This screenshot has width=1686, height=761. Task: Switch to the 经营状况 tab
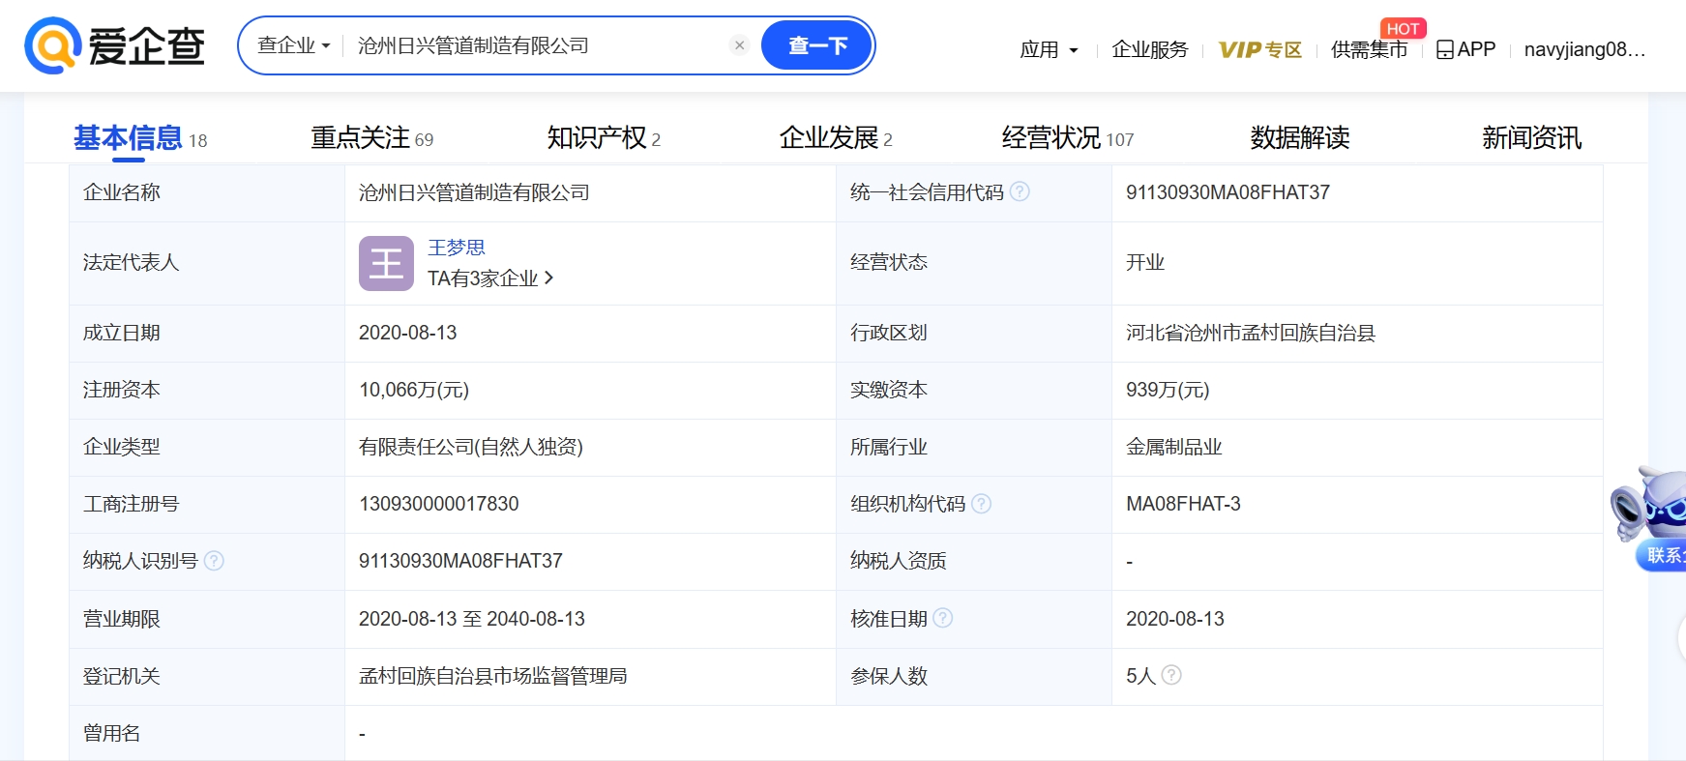1068,138
